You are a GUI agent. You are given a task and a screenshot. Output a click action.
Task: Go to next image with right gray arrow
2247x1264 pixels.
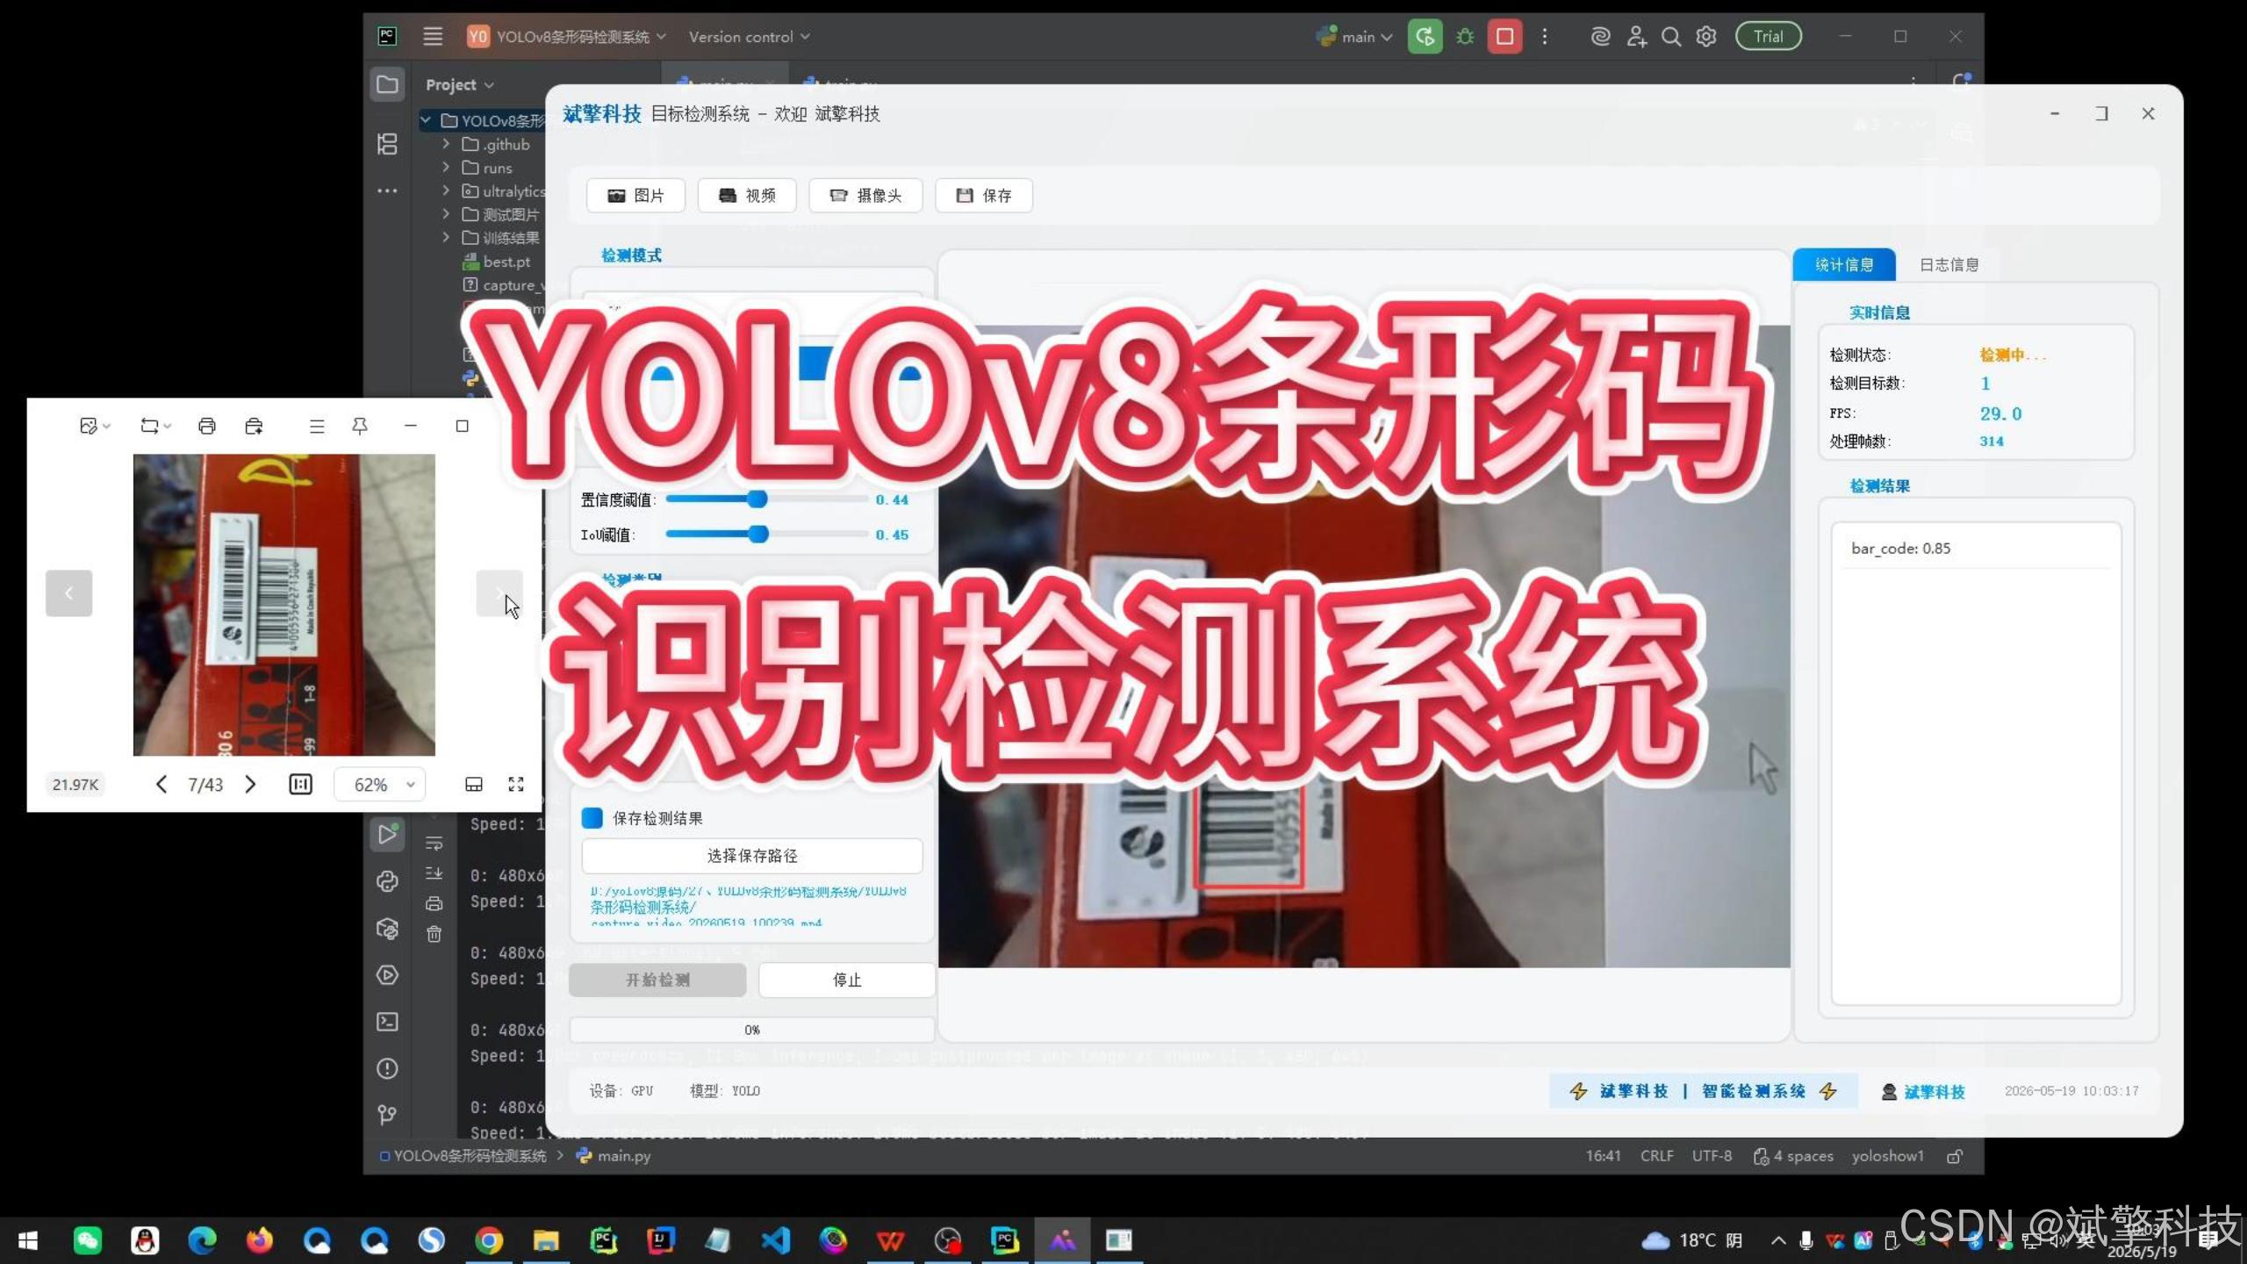tap(499, 593)
